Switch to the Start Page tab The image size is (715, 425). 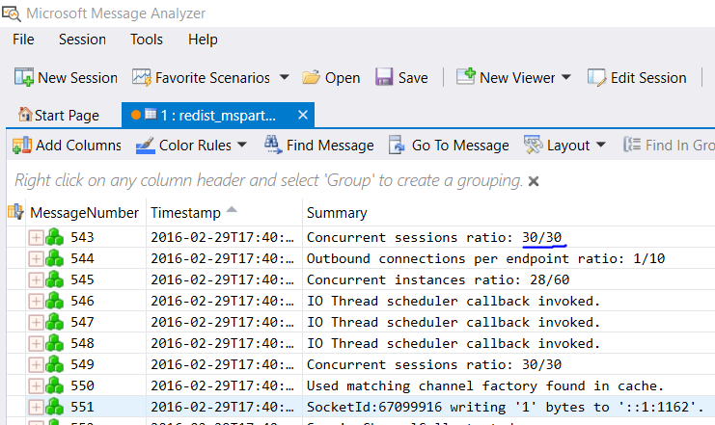coord(59,116)
